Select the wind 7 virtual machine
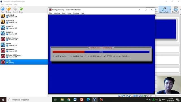This screenshot has width=181, height=102. coord(24,44)
